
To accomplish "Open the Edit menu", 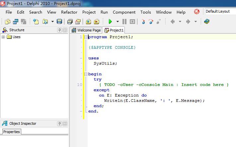I will pos(21,12).
